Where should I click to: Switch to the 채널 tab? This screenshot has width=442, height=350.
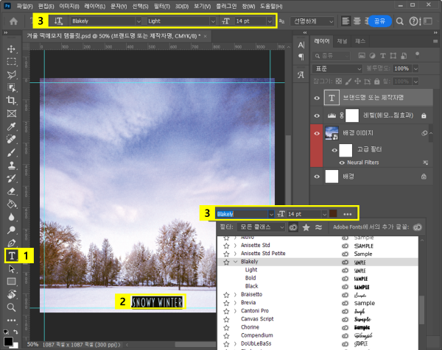tap(342, 41)
